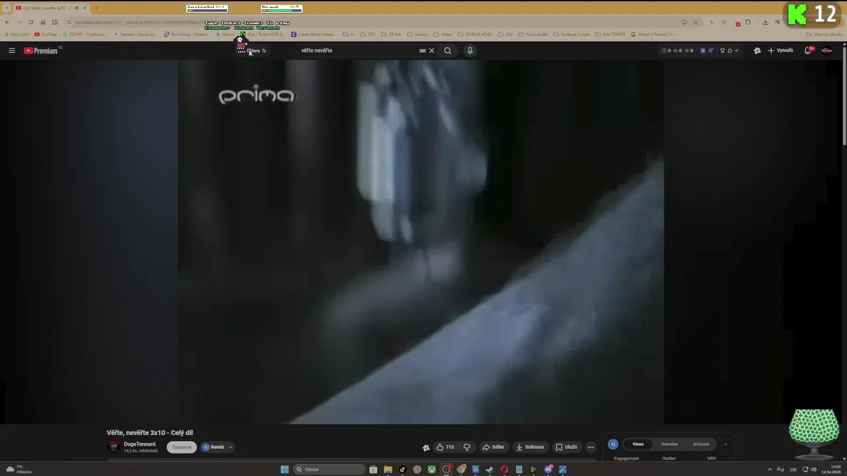
Task: Open browser downloads icon
Action: (766, 22)
